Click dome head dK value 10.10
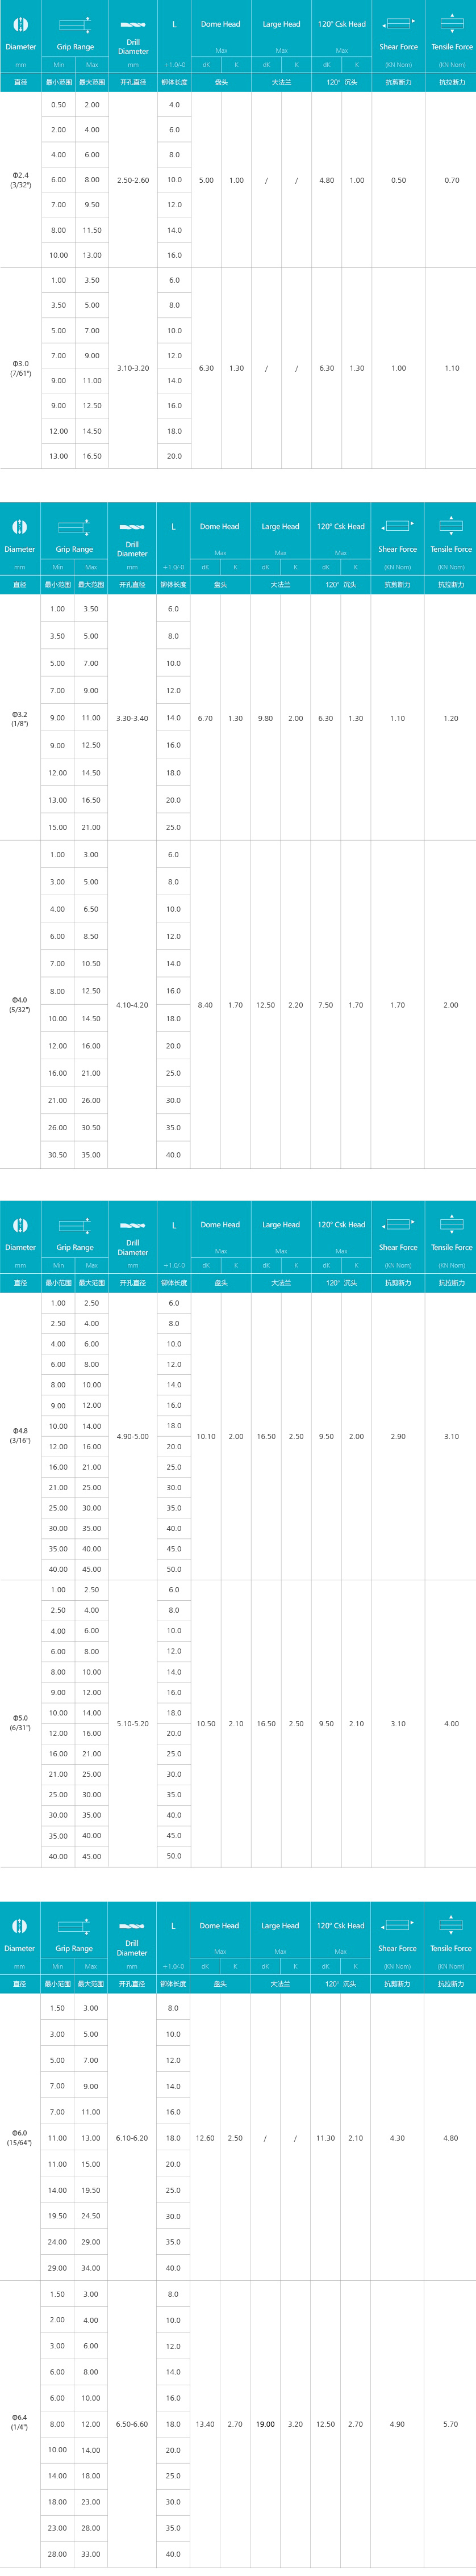Viewport: 476px width, 2576px height. (206, 1436)
